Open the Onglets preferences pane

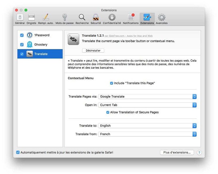[31, 19]
